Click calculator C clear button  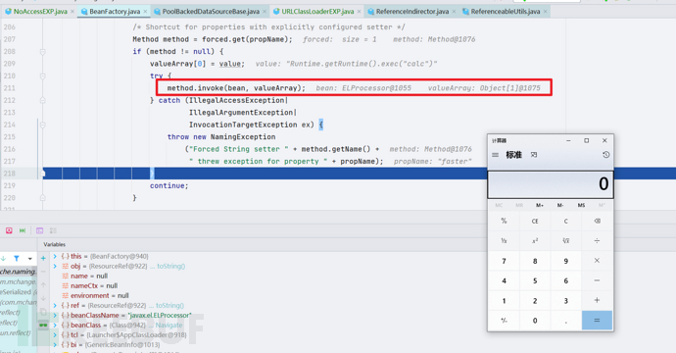coord(566,221)
